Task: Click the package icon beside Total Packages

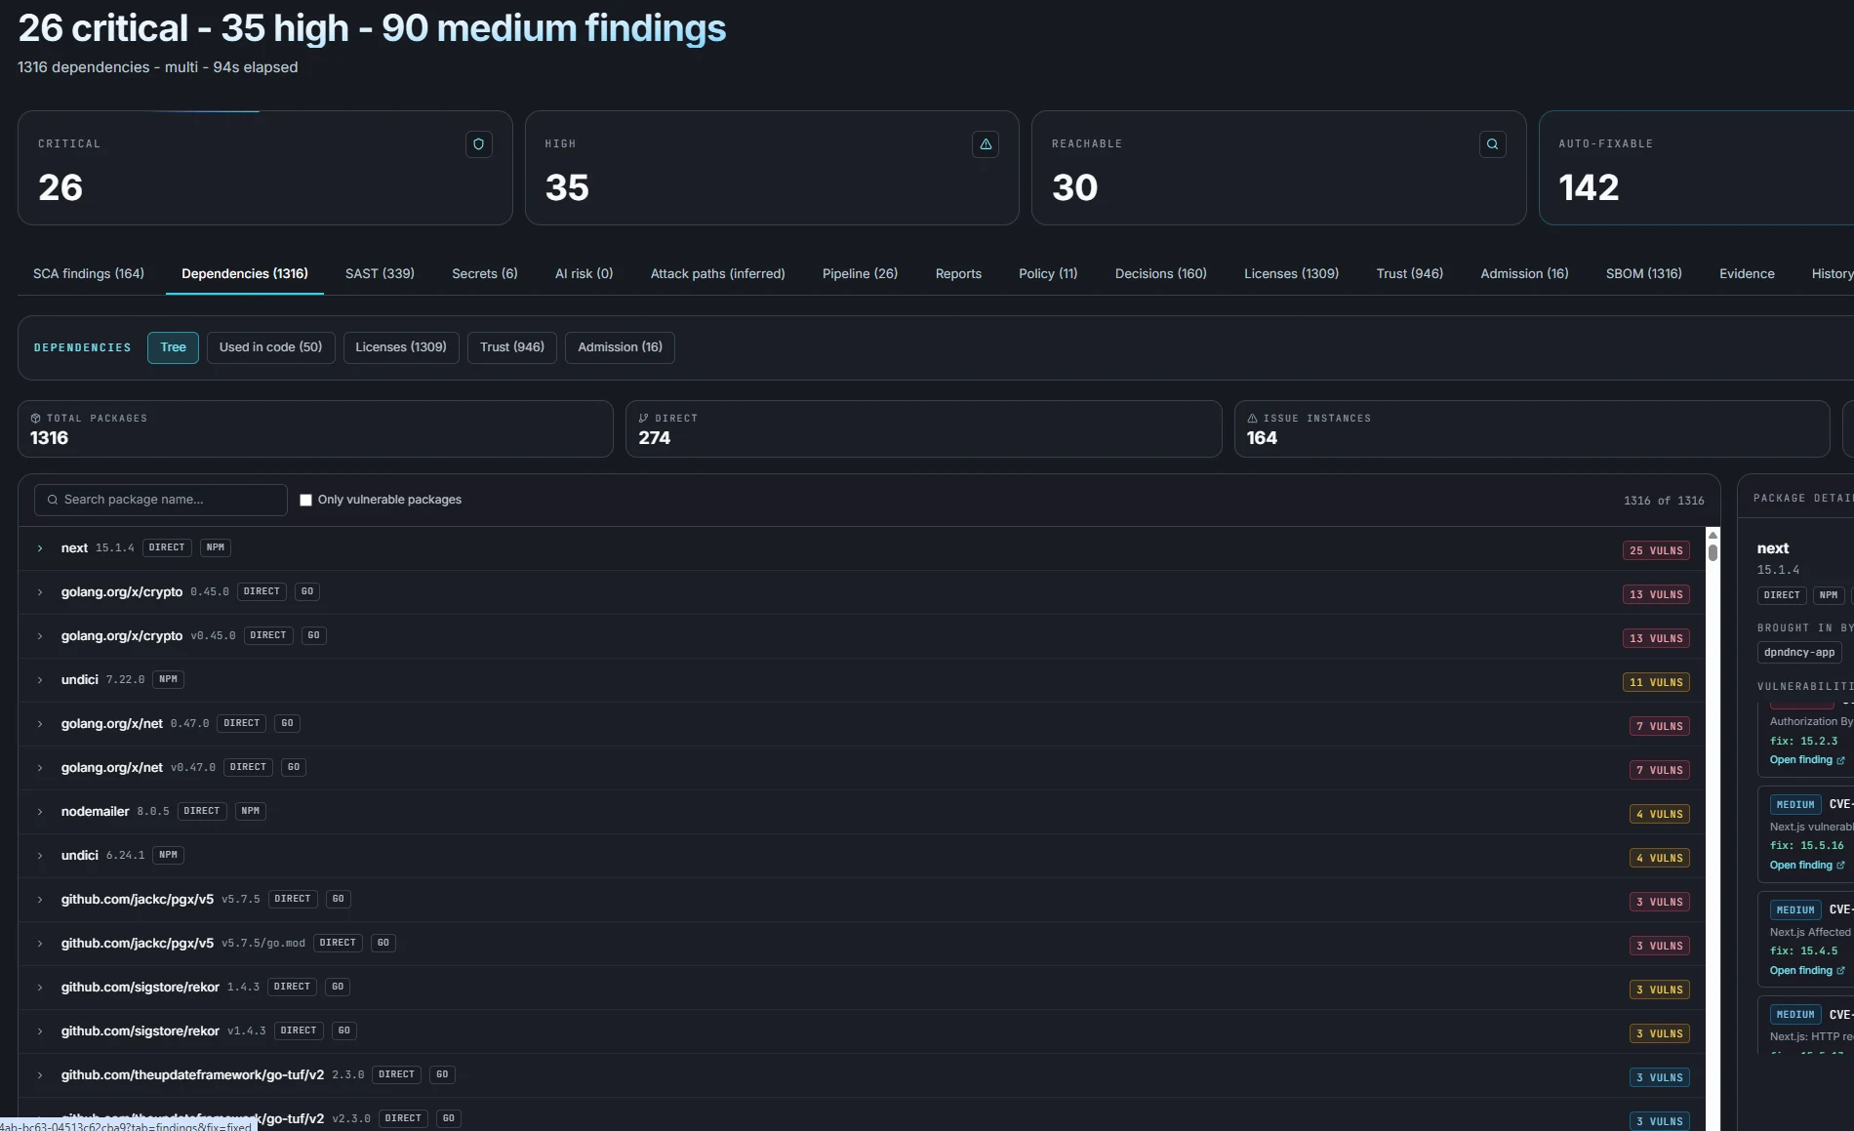Action: pyautogui.click(x=36, y=418)
